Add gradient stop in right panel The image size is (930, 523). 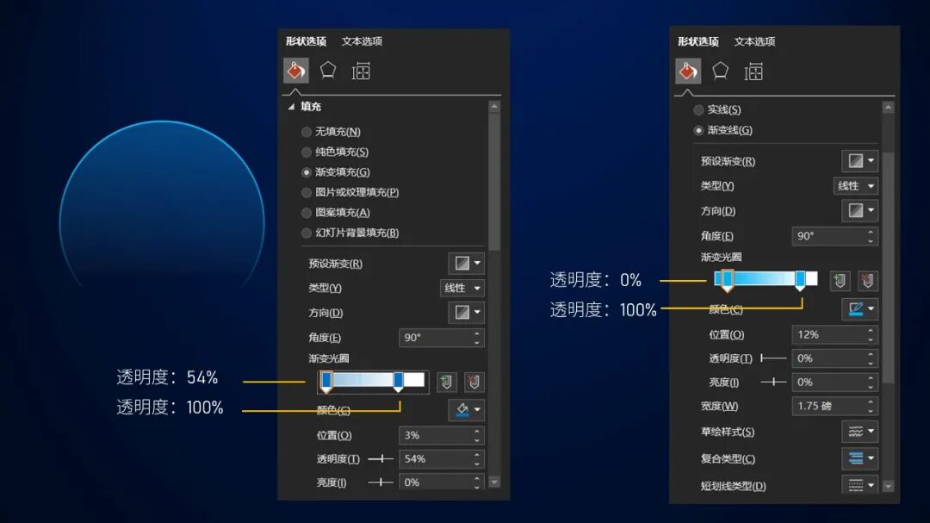[840, 280]
